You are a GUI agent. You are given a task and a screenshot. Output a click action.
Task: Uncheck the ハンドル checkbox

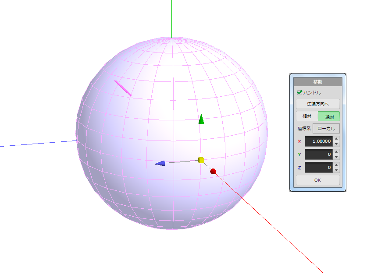click(299, 92)
